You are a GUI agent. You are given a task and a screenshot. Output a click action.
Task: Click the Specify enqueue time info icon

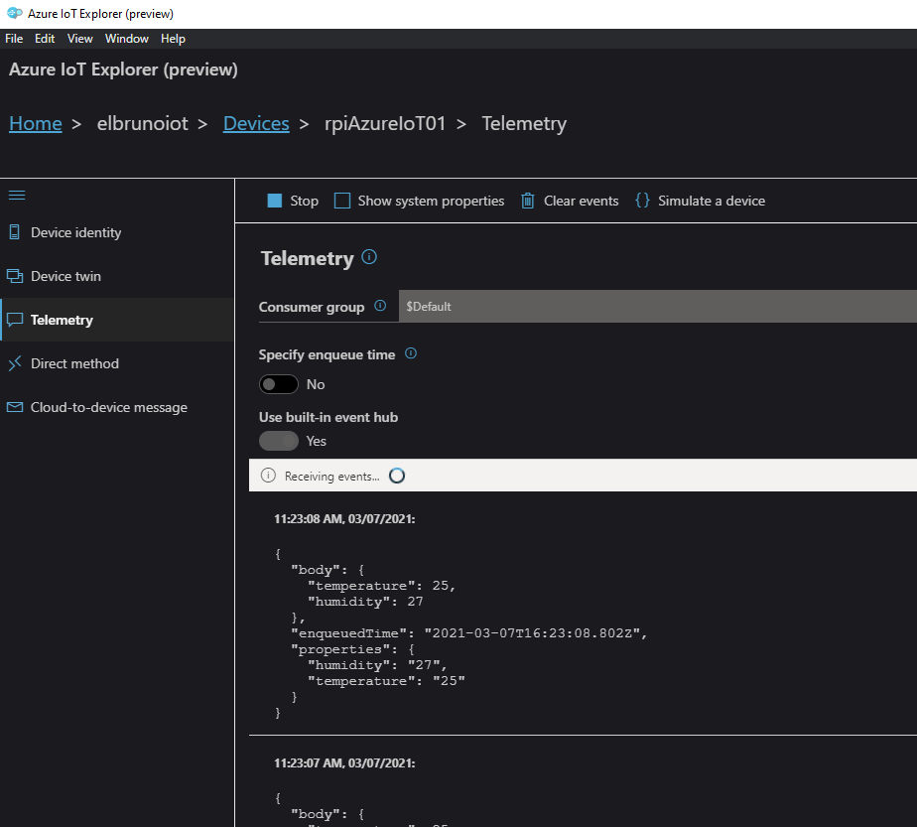click(411, 353)
